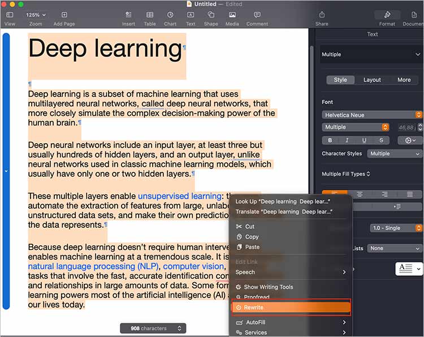The width and height of the screenshot is (424, 337).
Task: Click the font size field
Action: tap(406, 127)
